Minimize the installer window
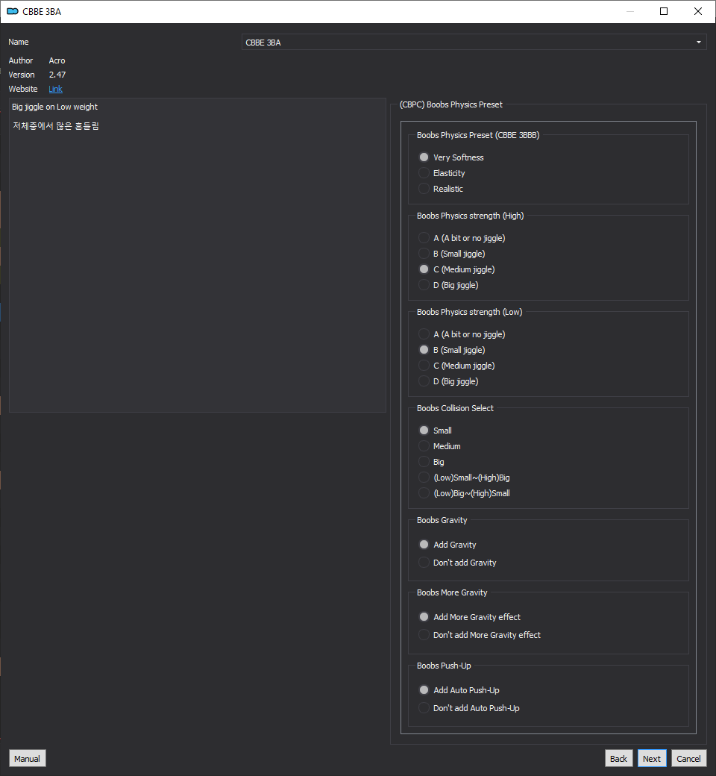716x776 pixels. [x=630, y=11]
